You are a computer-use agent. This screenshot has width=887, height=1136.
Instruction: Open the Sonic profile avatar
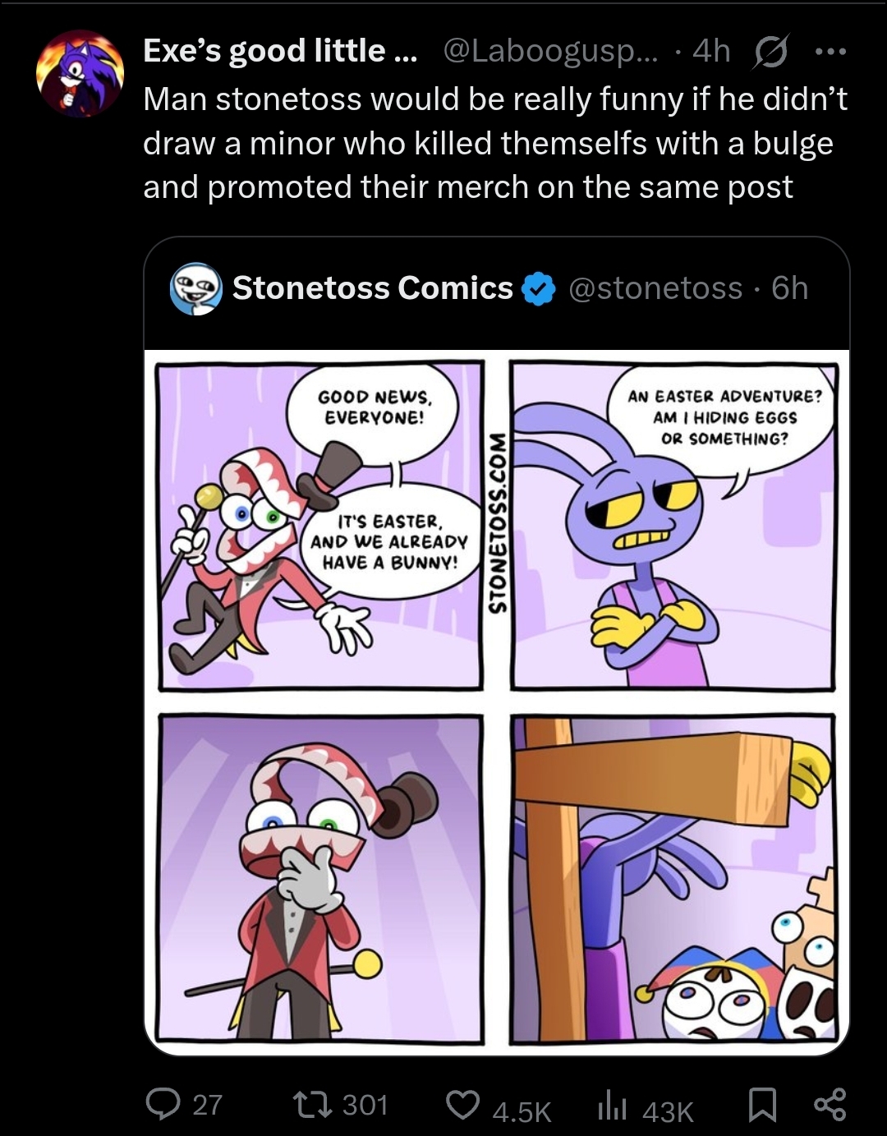click(x=80, y=73)
